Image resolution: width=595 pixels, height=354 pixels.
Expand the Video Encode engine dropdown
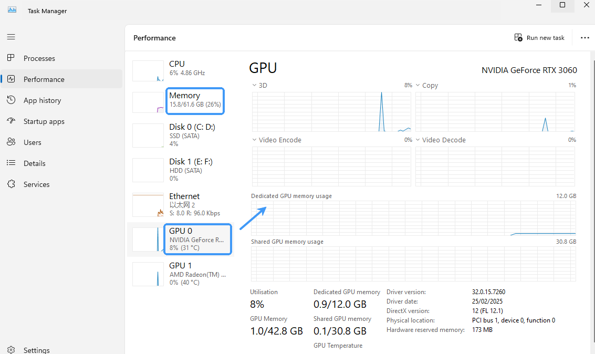(x=255, y=140)
